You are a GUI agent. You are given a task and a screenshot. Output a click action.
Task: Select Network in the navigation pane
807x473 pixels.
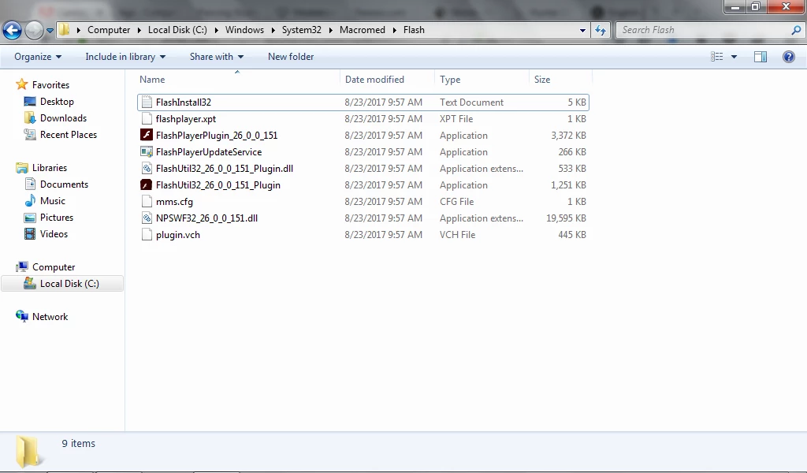[x=50, y=317]
